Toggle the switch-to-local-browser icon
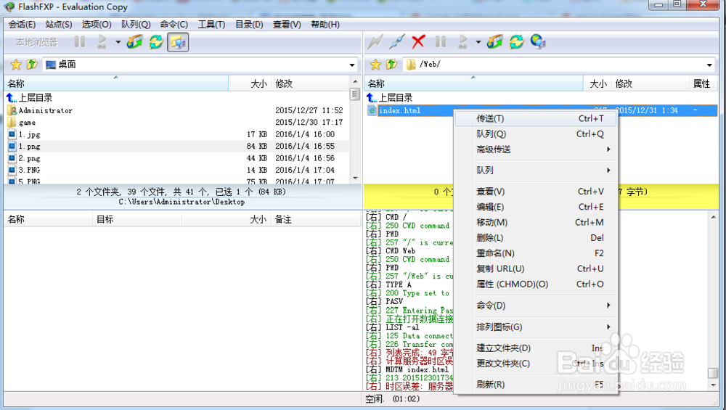Screen dimensions: 726x410 pyautogui.click(x=178, y=42)
